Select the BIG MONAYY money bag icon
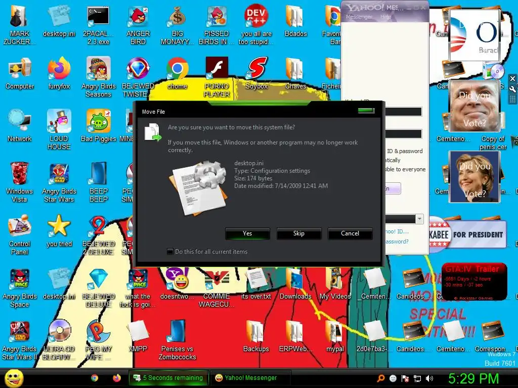Screen dimensions: 518x388 (x=178, y=25)
